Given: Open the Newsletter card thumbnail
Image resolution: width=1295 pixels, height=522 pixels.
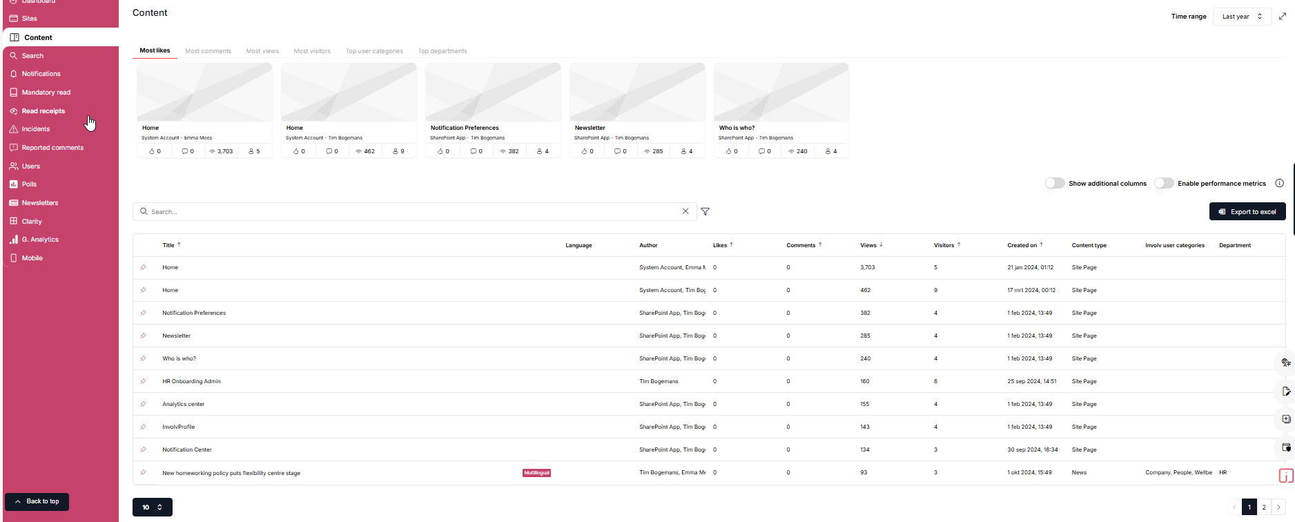Looking at the screenshot, I should tap(637, 93).
